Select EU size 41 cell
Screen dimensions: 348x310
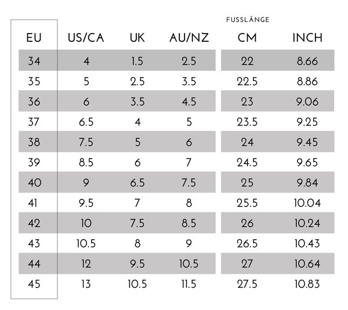click(x=34, y=203)
